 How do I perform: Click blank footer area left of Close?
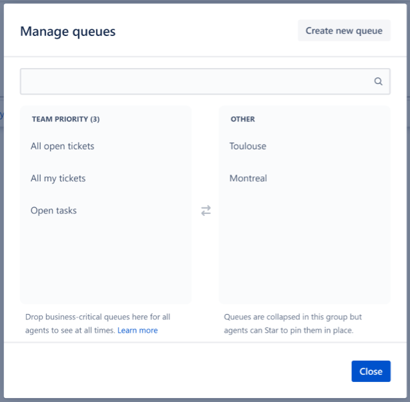174,371
